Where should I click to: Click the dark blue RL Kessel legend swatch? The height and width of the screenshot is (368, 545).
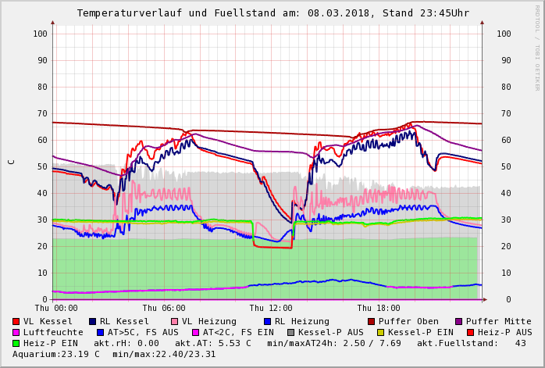pyautogui.click(x=93, y=321)
